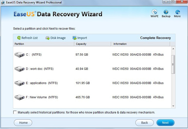Open the More options icon
188x129 pixels.
click(x=177, y=12)
